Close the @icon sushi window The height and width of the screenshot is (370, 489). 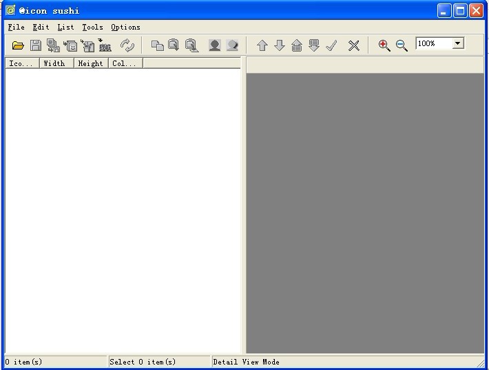pos(476,10)
